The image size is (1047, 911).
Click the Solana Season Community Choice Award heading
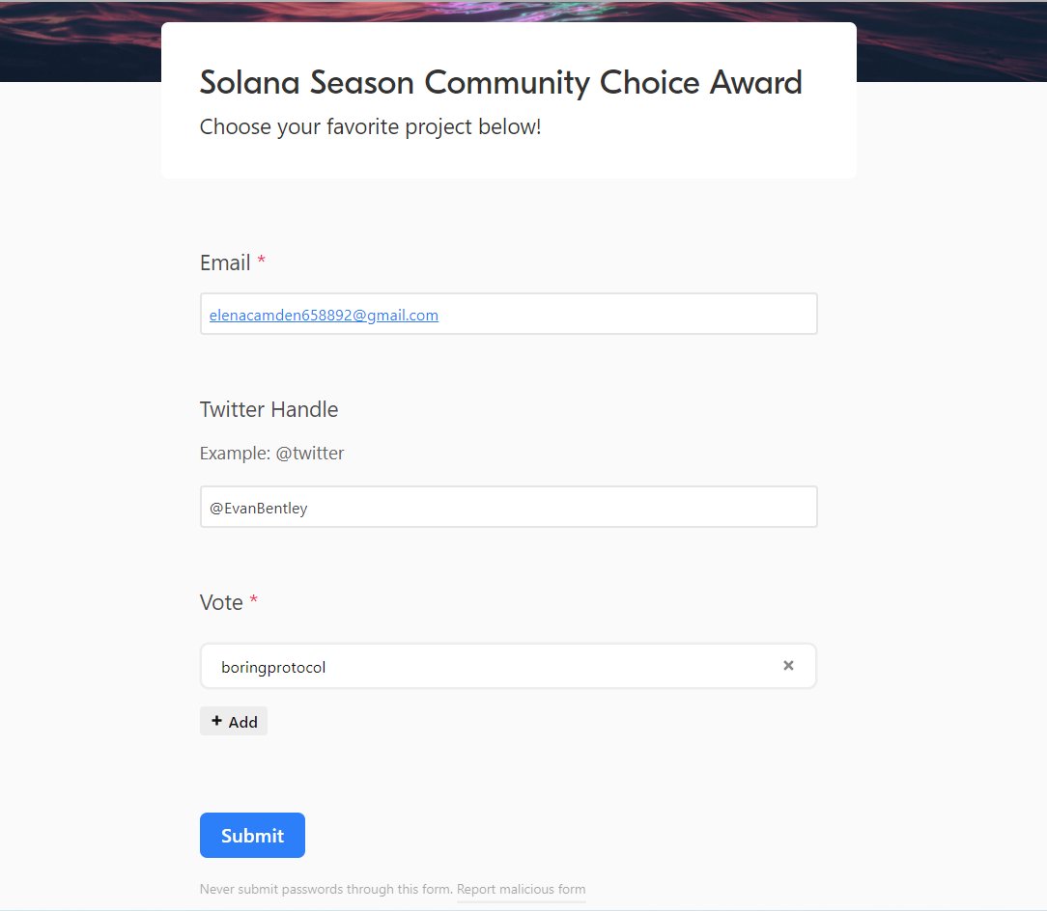coord(500,83)
